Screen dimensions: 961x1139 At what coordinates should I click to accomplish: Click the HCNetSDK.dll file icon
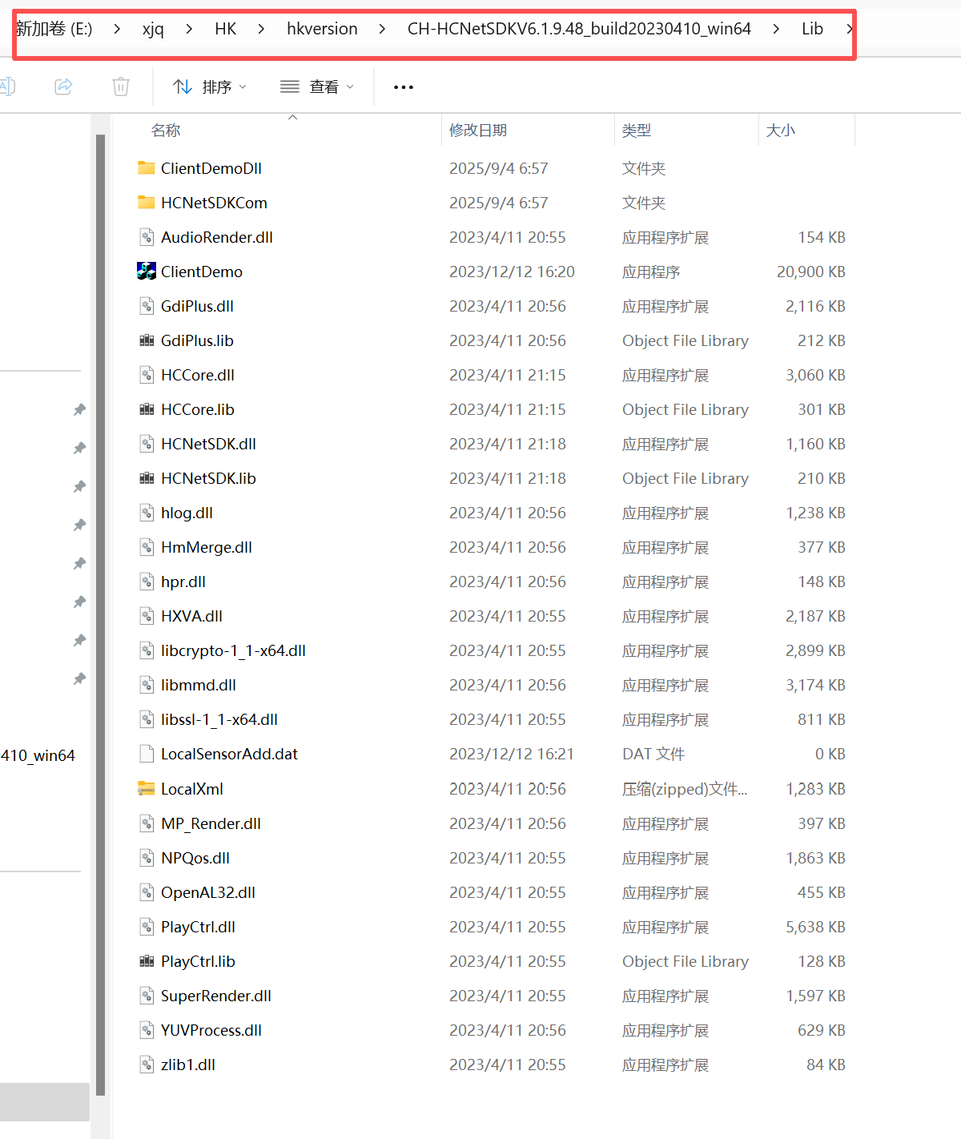(x=147, y=444)
